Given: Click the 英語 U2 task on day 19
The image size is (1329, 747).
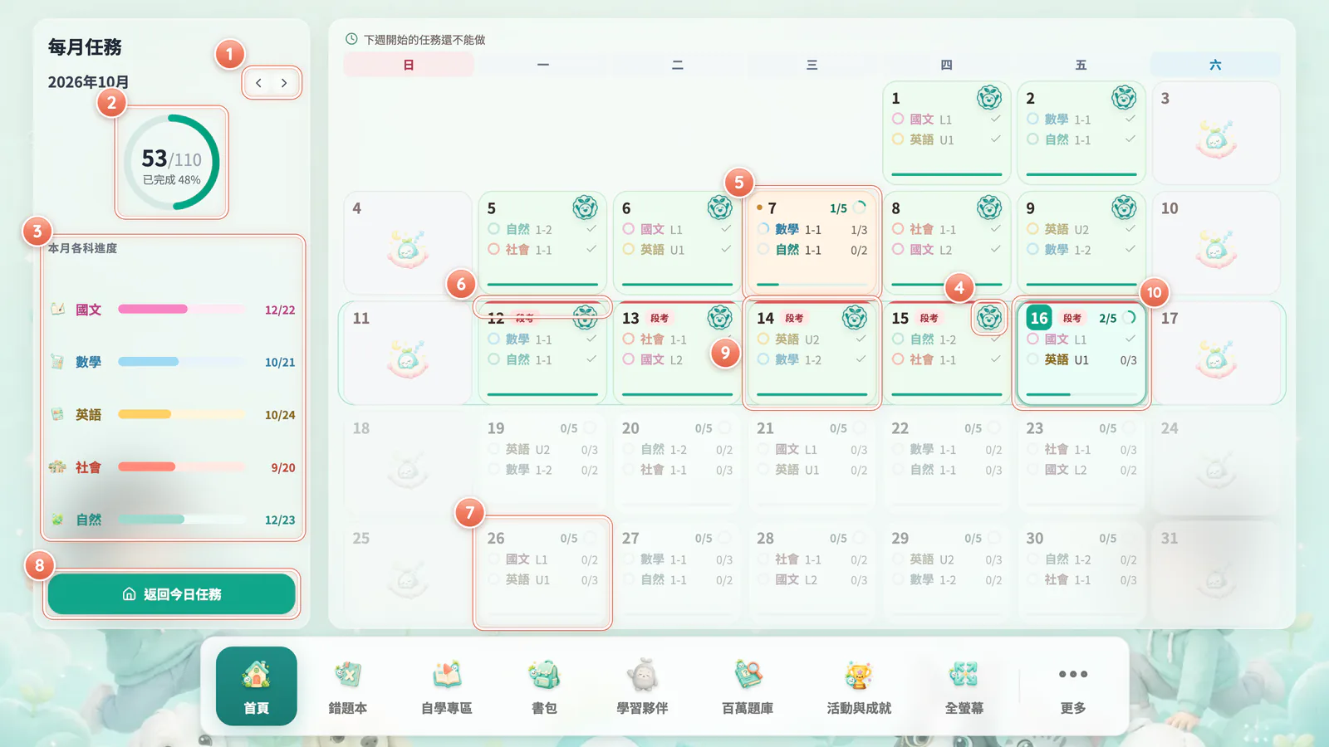Looking at the screenshot, I should pyautogui.click(x=543, y=449).
